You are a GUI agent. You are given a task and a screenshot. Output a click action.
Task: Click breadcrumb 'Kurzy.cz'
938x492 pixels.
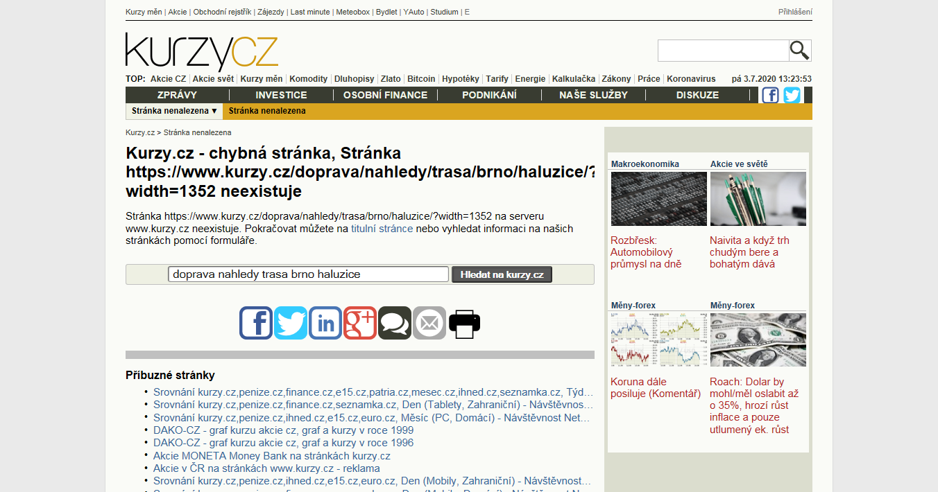pos(140,132)
